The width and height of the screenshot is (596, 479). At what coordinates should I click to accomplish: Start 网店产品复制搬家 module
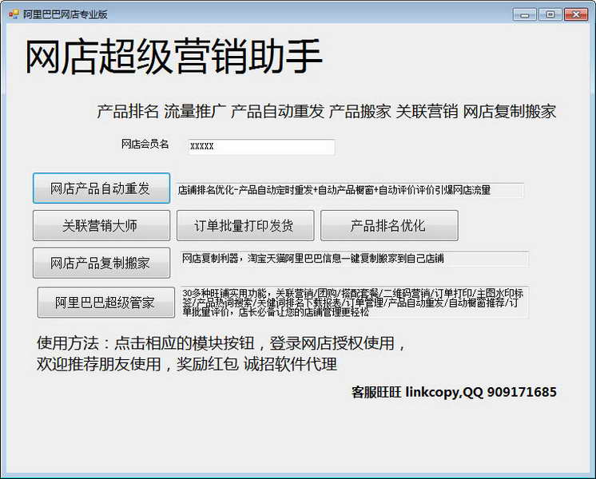tap(101, 263)
